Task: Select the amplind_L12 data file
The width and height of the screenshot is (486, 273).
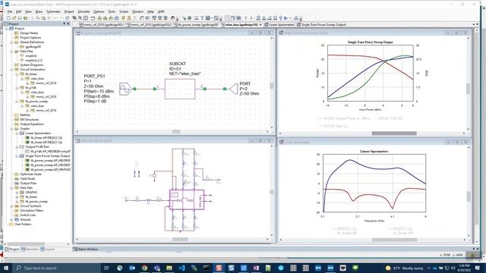Action: pos(33,61)
